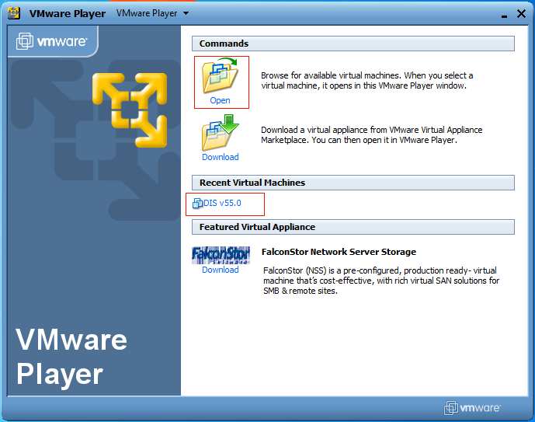Click the 'Browse for available virtual machines' description
Viewport: 535px width, 422px height.
tap(367, 81)
